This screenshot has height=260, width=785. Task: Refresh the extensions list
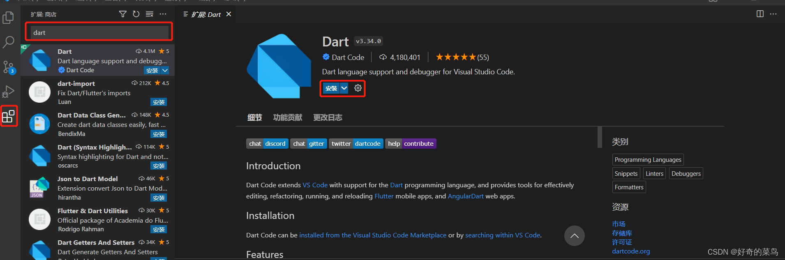[x=136, y=14]
